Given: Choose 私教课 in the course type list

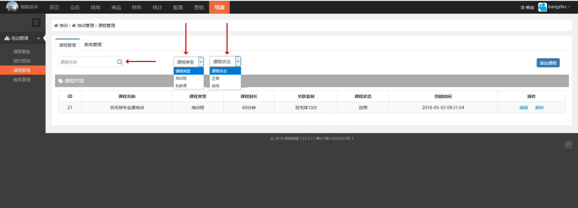Looking at the screenshot, I should [x=189, y=86].
